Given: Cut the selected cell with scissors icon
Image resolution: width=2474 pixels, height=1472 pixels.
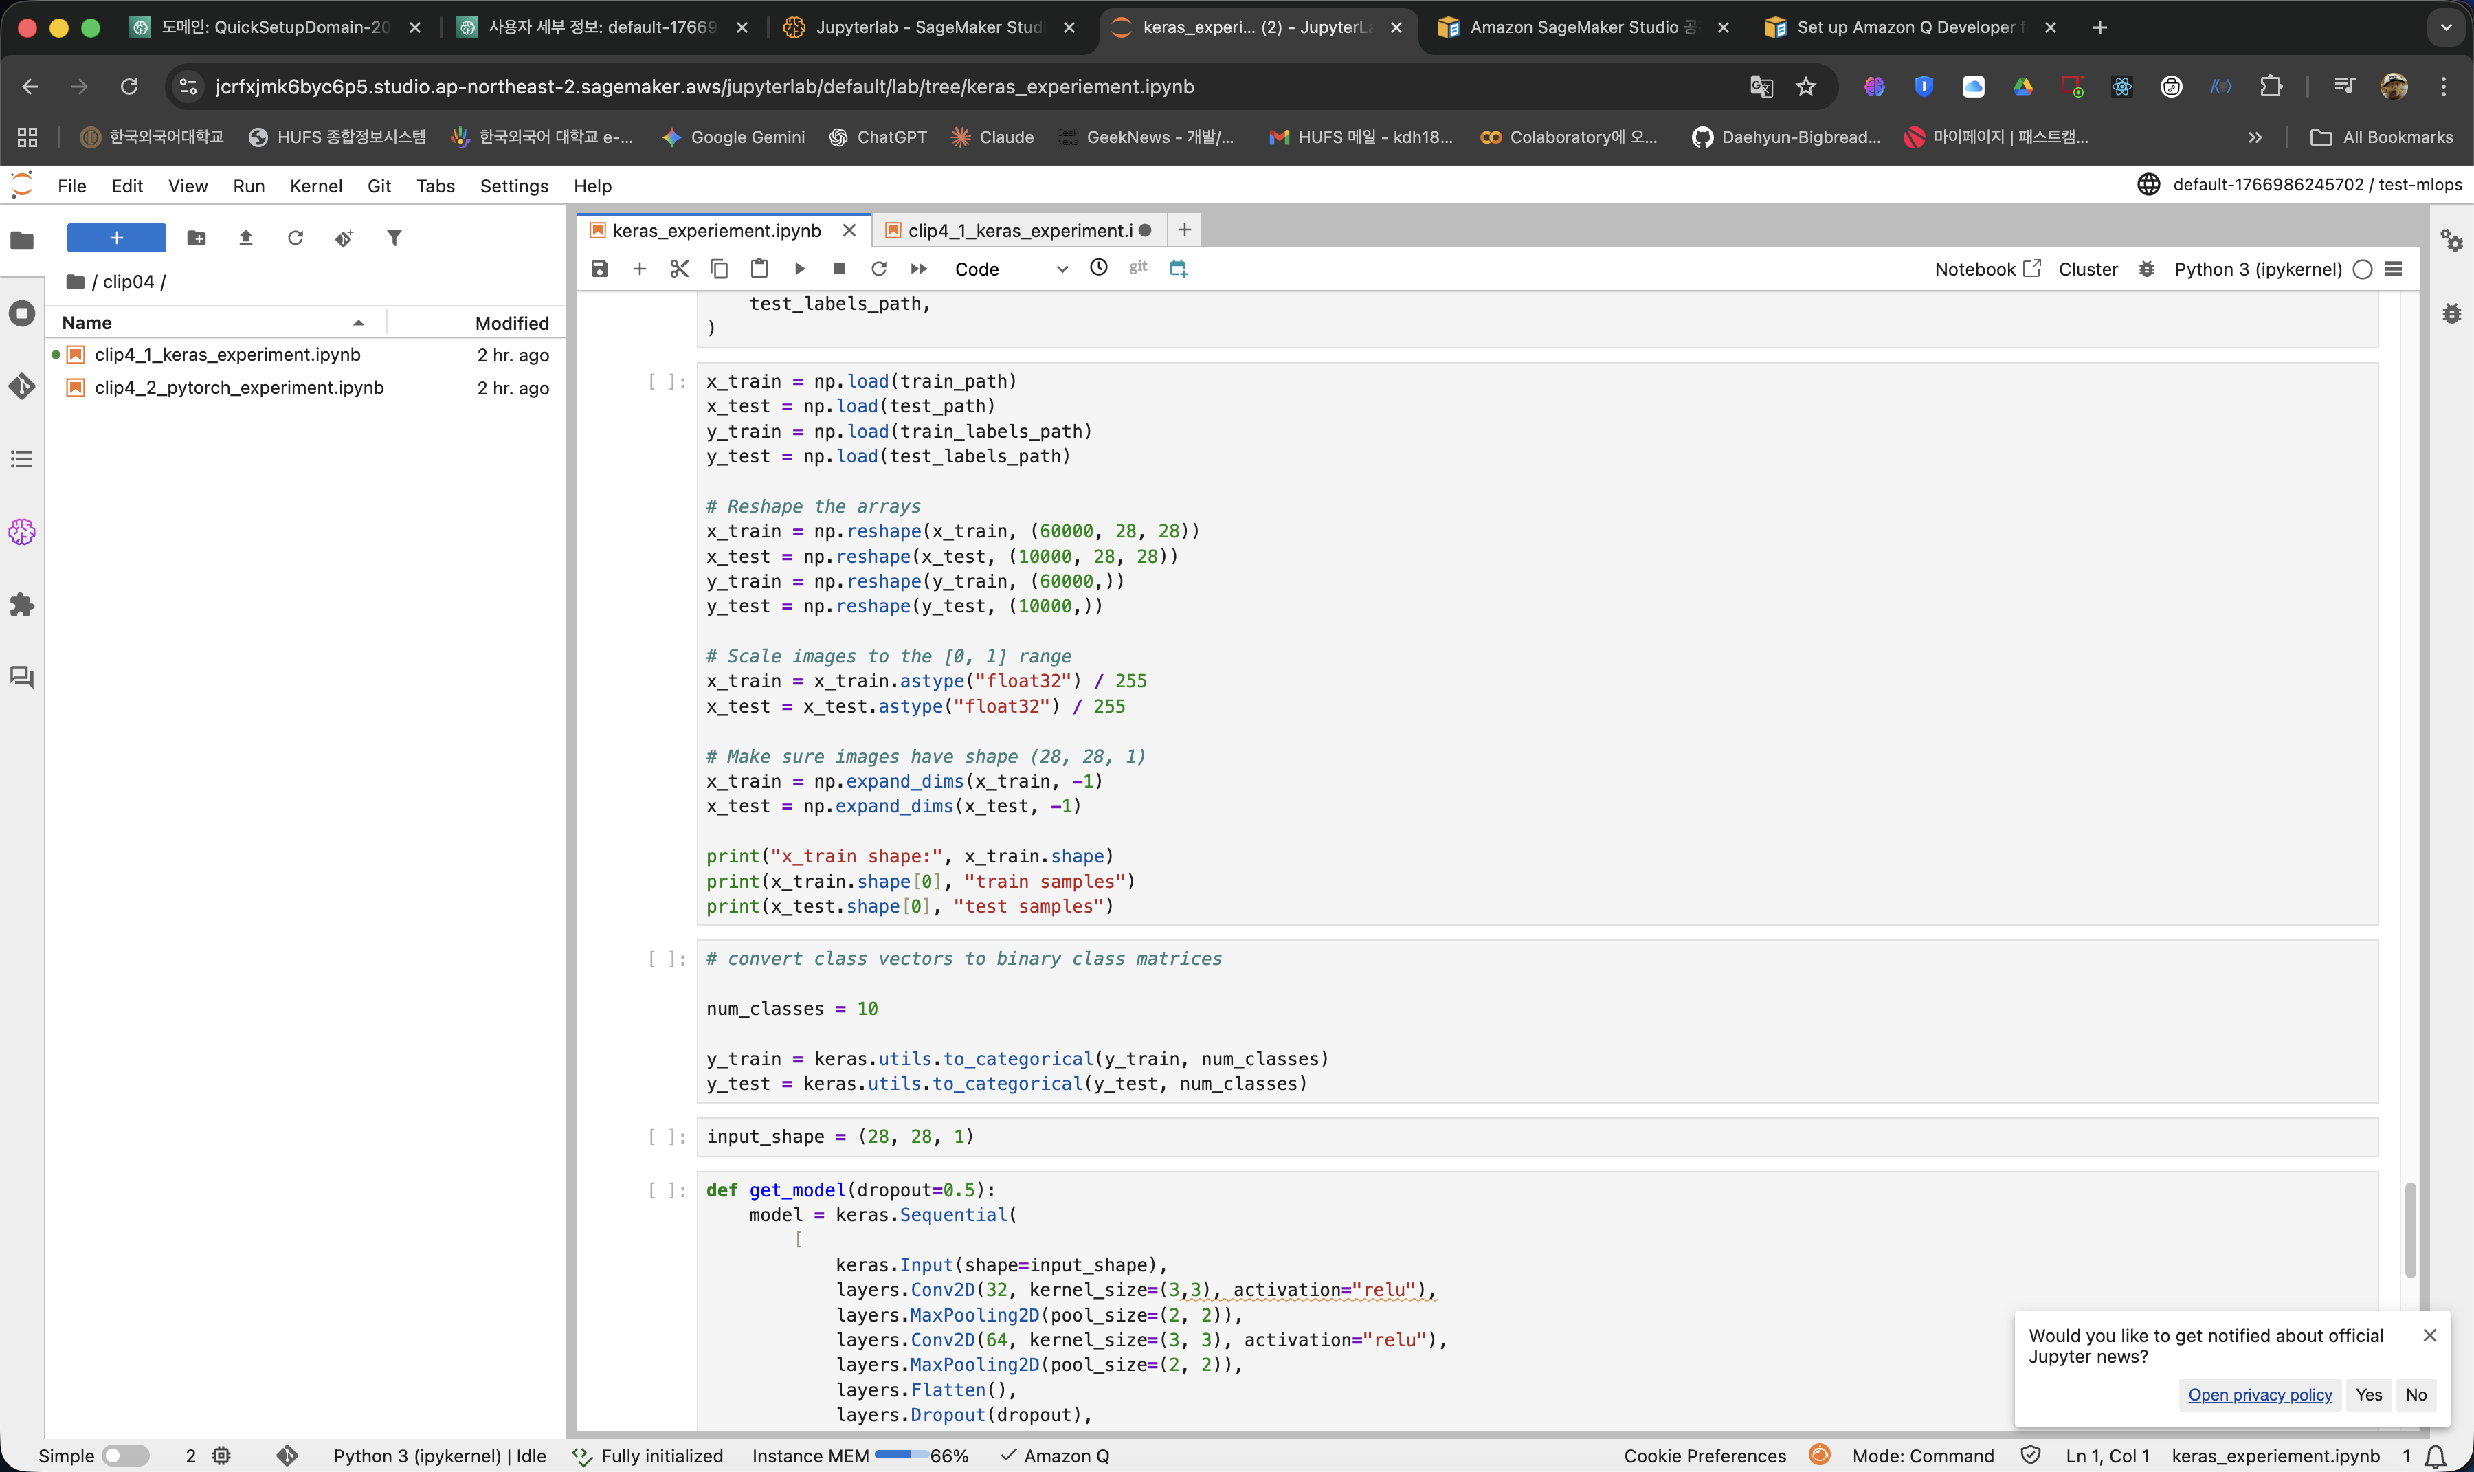Looking at the screenshot, I should 678,269.
